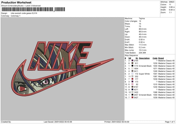Select the Max Stitch value 11.5 mm
Viewport: 176px width, 124px height.
point(143,45)
